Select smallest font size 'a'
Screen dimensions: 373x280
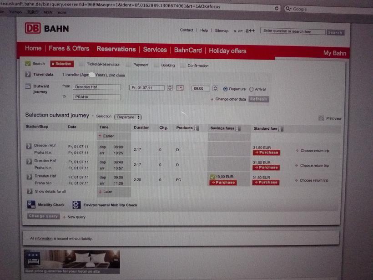pos(235,31)
